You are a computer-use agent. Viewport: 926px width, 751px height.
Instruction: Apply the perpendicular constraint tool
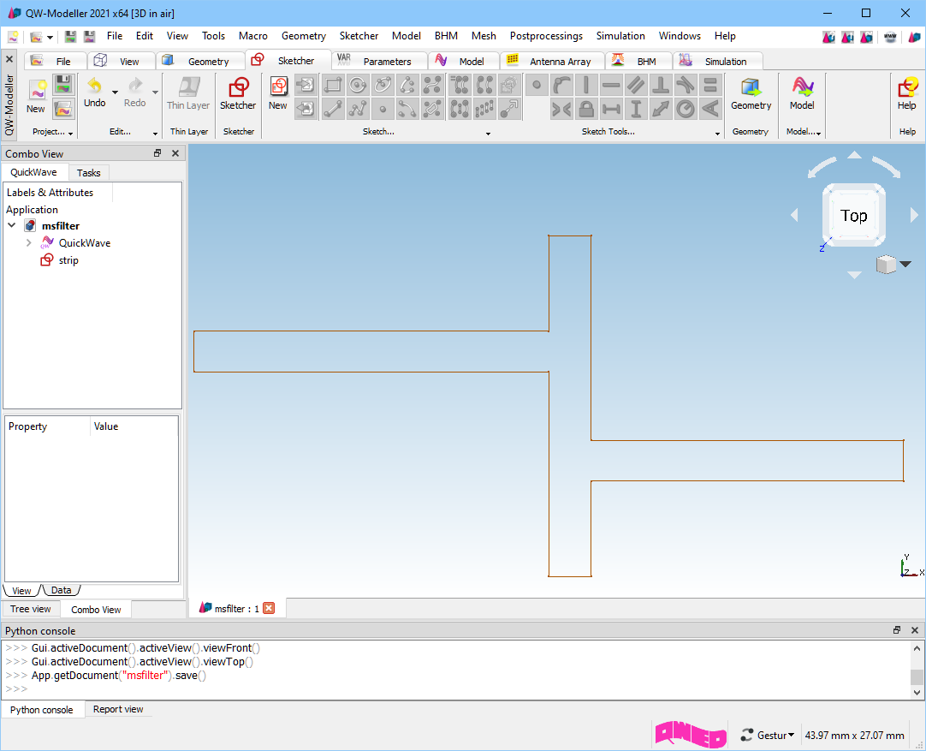[x=661, y=85]
